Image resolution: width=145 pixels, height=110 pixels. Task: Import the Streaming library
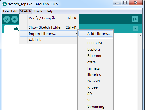pos(95,107)
